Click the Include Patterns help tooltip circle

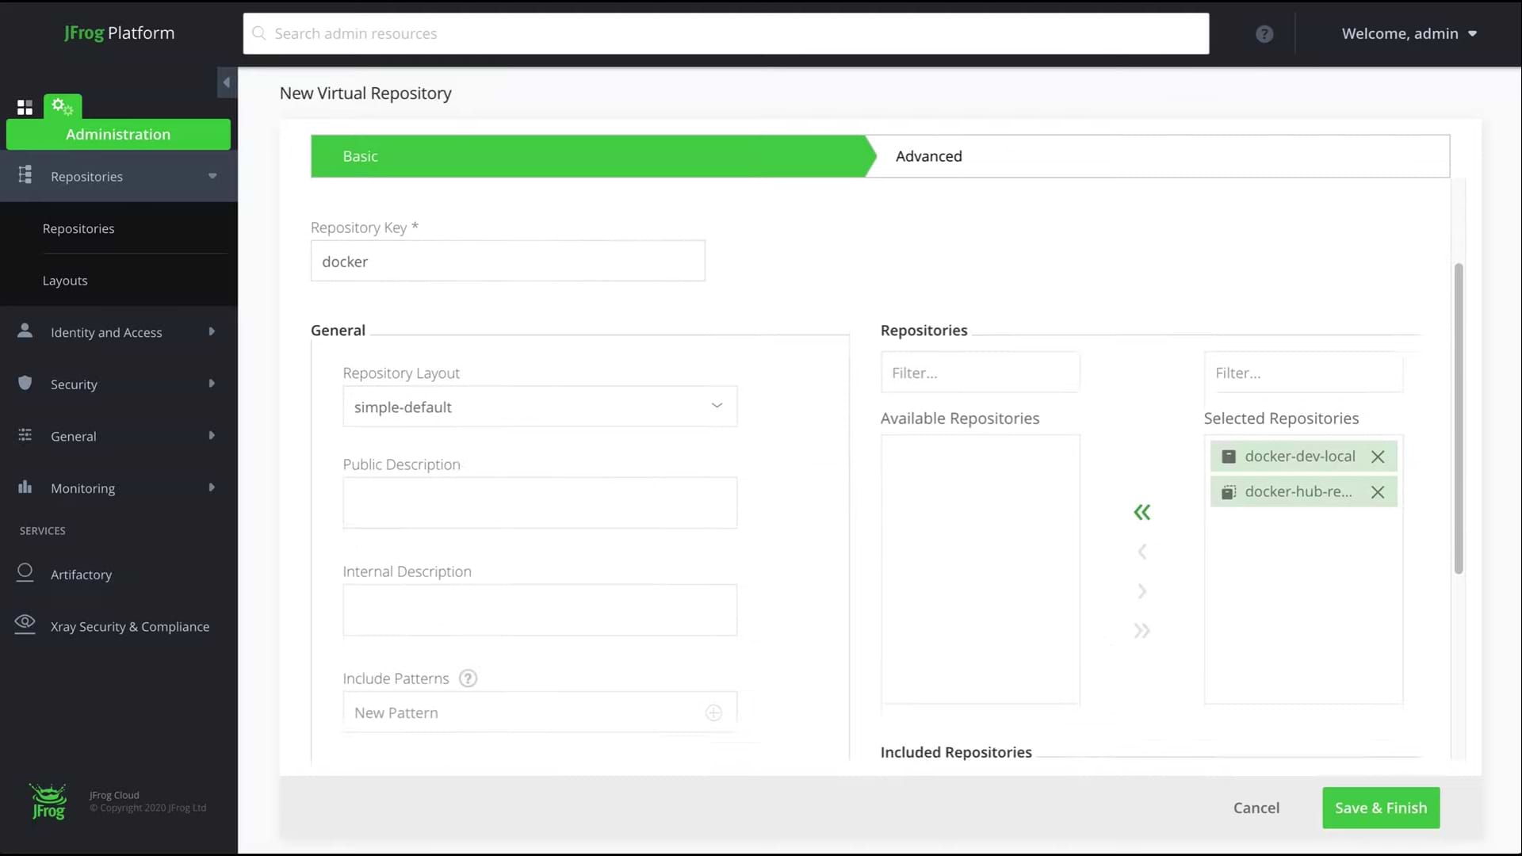tap(468, 678)
